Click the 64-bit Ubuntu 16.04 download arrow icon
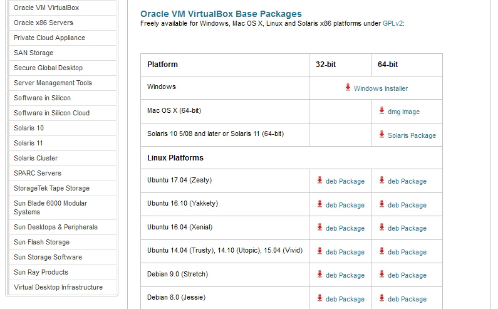This screenshot has width=498, height=309. pos(381,227)
